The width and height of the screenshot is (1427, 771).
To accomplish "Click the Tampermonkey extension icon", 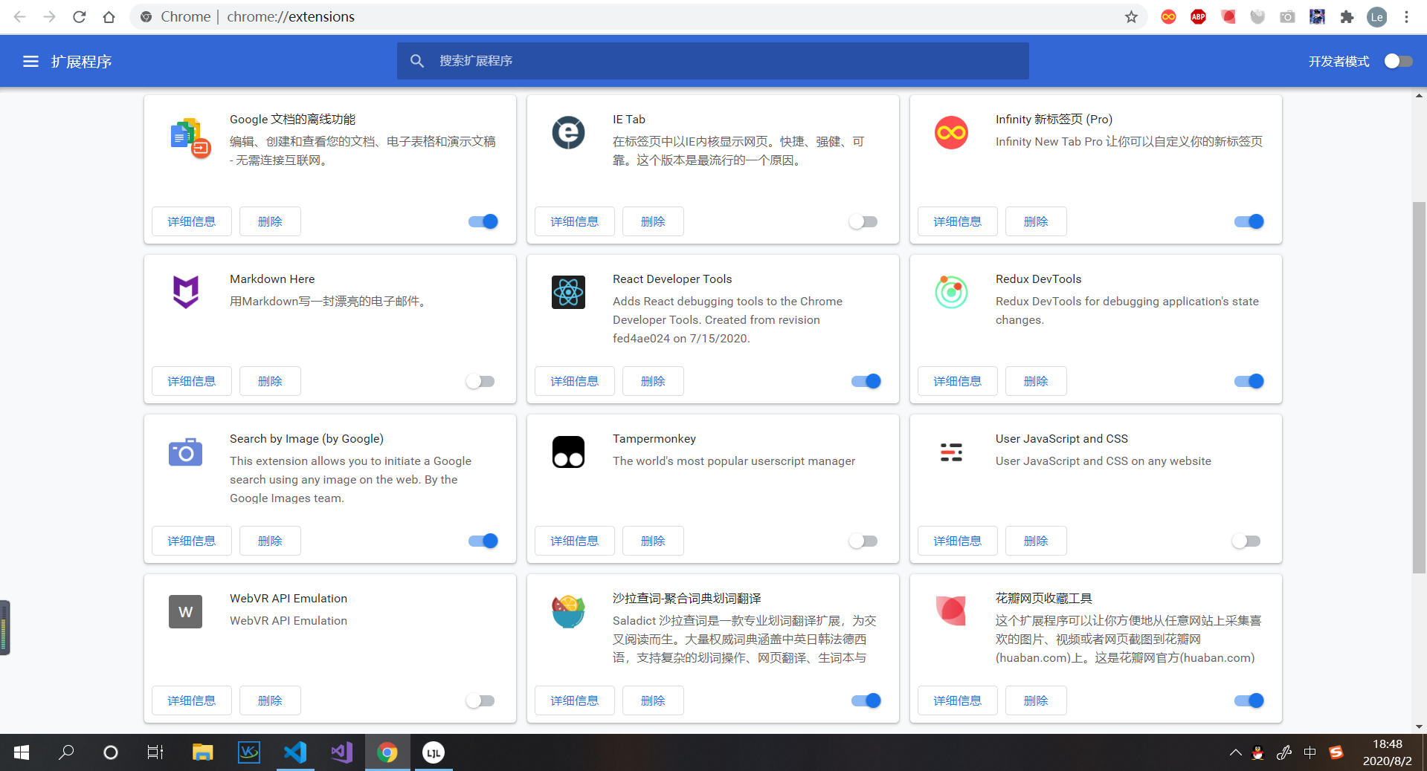I will click(x=568, y=452).
